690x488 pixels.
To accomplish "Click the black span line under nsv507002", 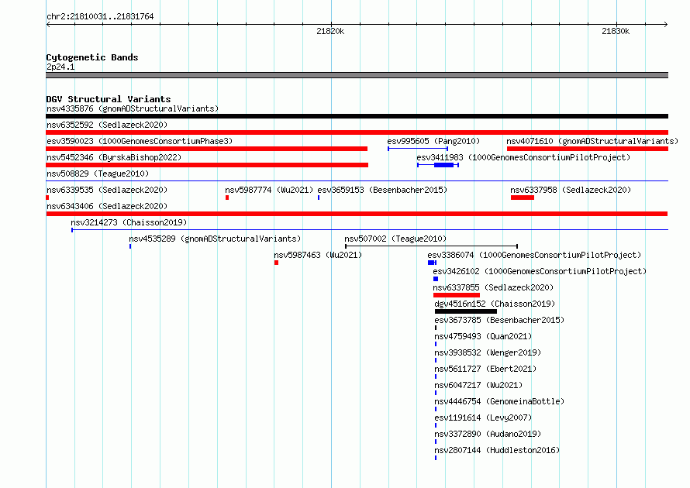I will click(431, 246).
